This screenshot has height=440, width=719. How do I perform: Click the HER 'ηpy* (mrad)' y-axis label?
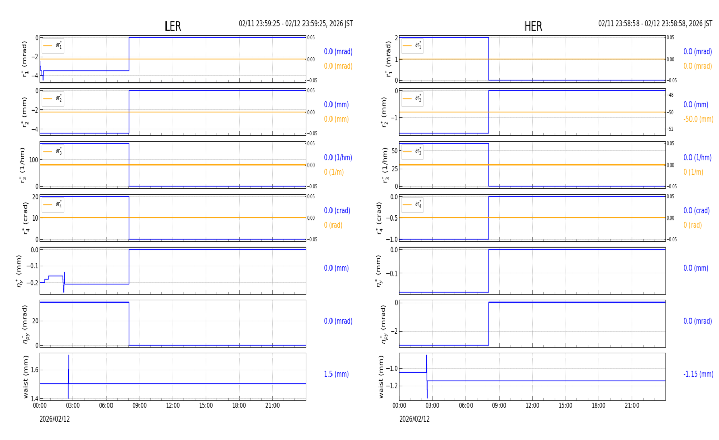(383, 324)
